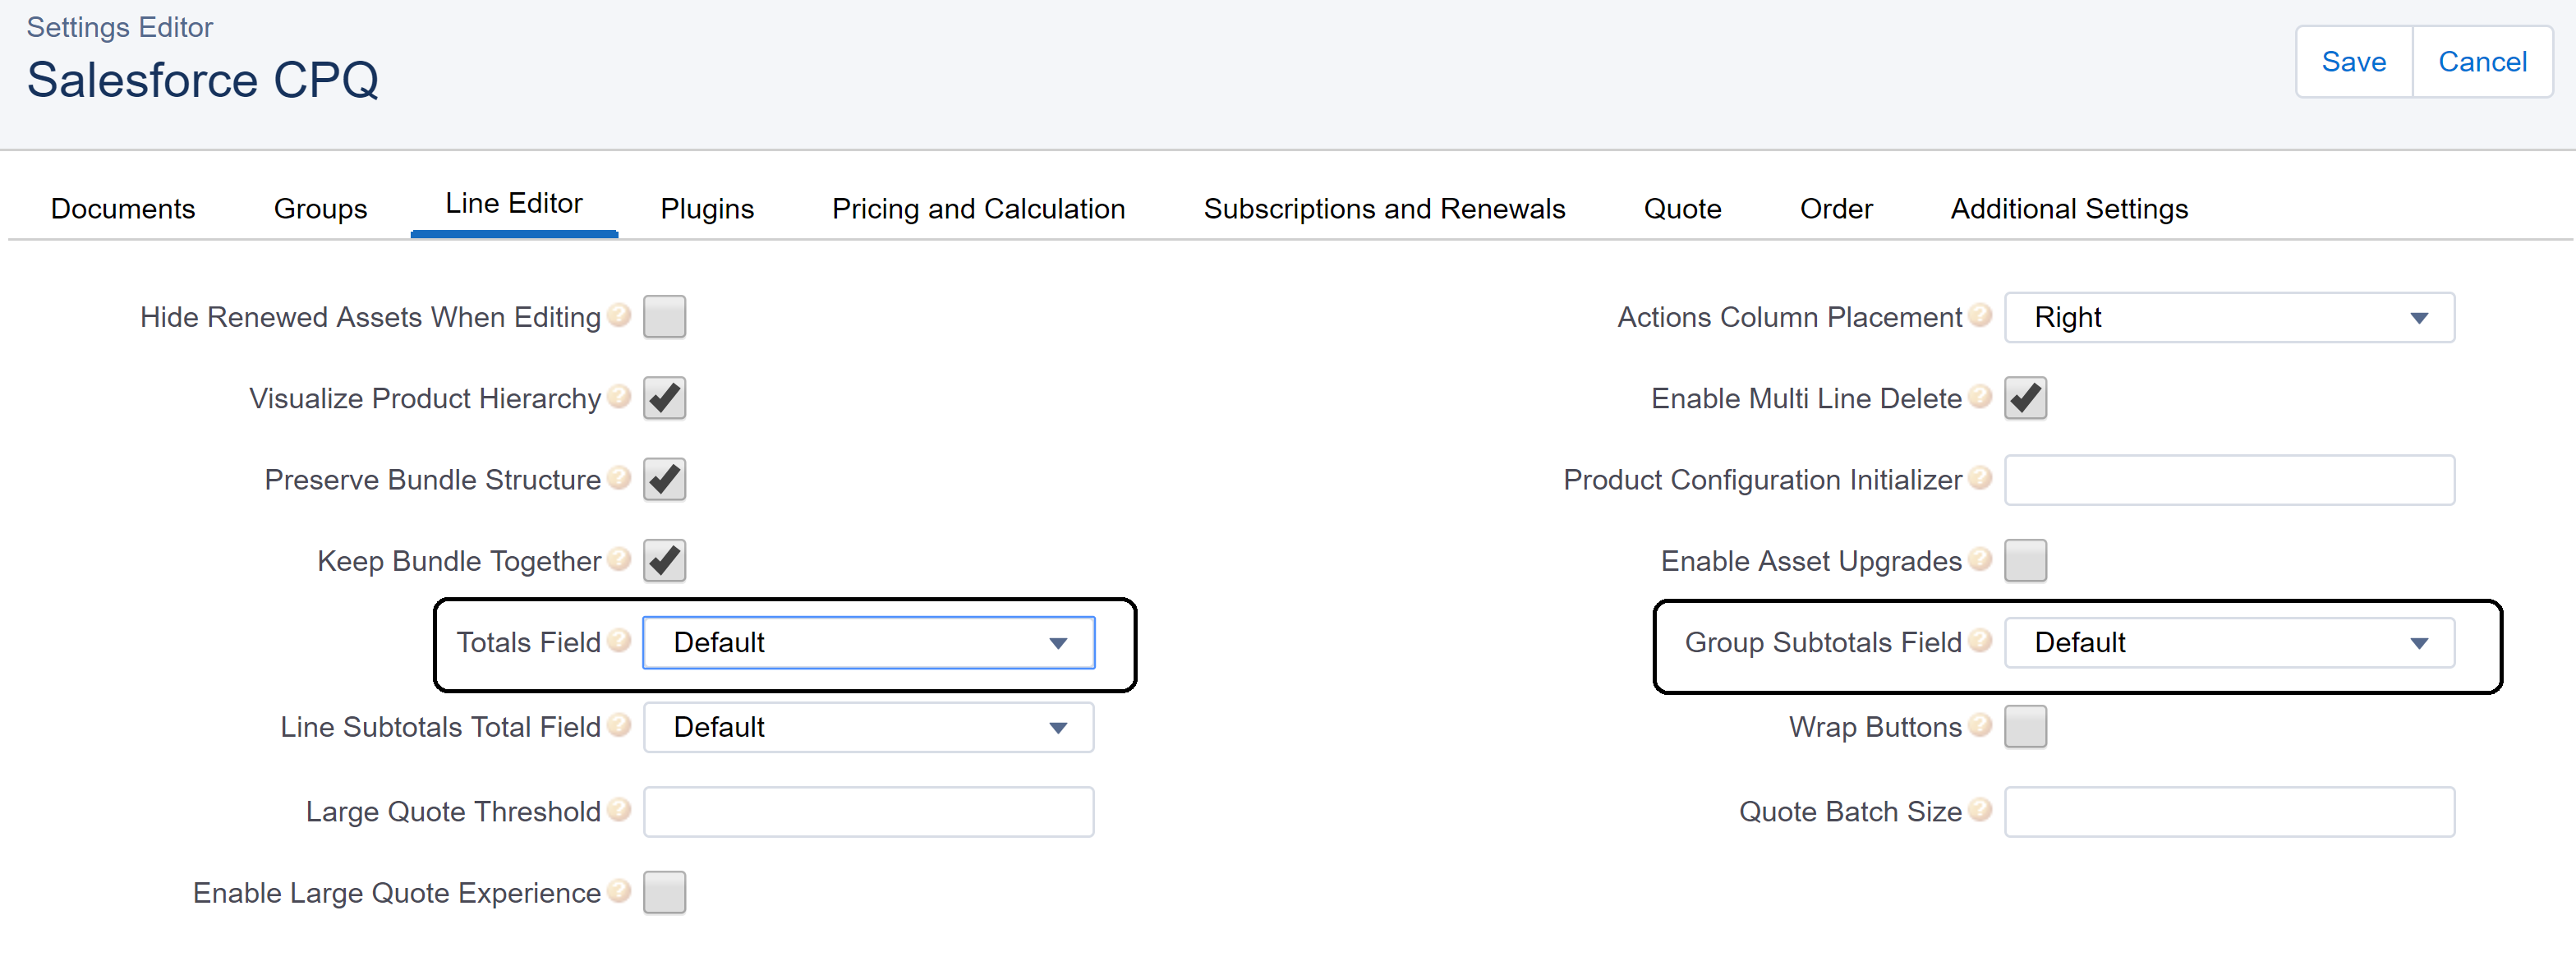Viewport: 2576px width, 975px height.
Task: Click help icon beside Line Subtotals Total Field
Action: point(619,724)
